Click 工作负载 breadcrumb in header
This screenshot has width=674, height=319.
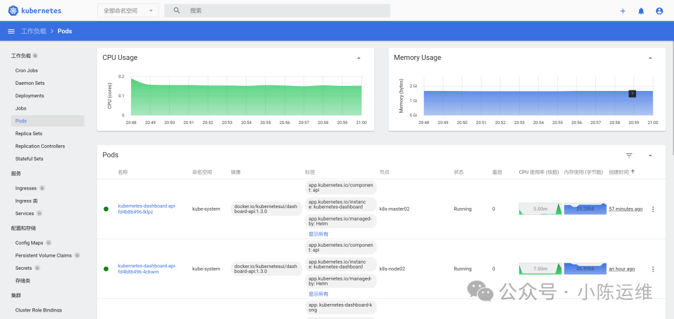(34, 31)
